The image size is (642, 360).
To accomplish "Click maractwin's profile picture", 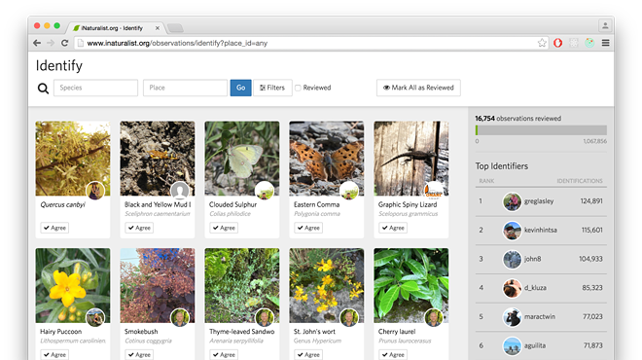I will point(512,317).
